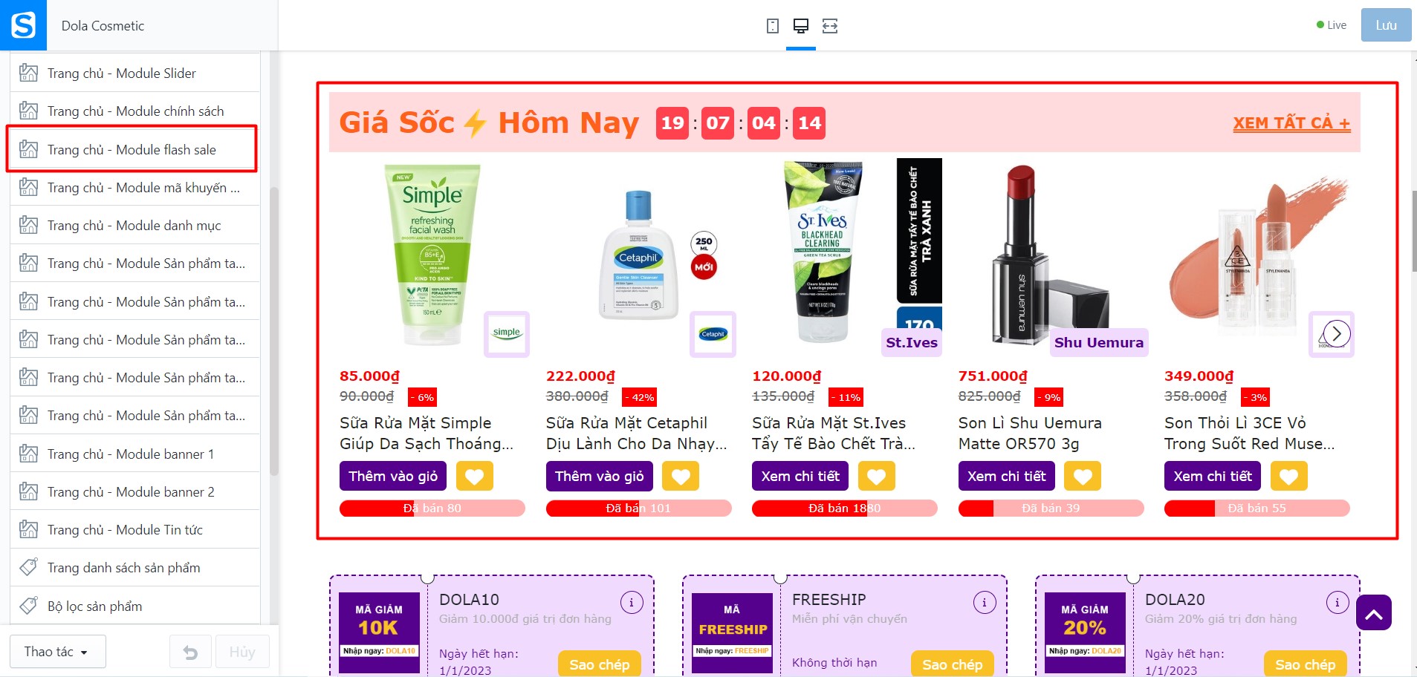1417x677 pixels.
Task: Click the undo arrow button
Action: [x=191, y=653]
